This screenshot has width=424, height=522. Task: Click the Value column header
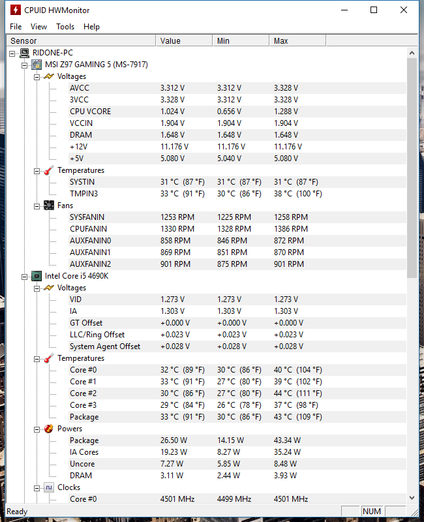184,40
